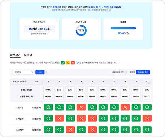Open student 1's question 4 X result
The height and width of the screenshot is (137, 165).
(81, 107)
